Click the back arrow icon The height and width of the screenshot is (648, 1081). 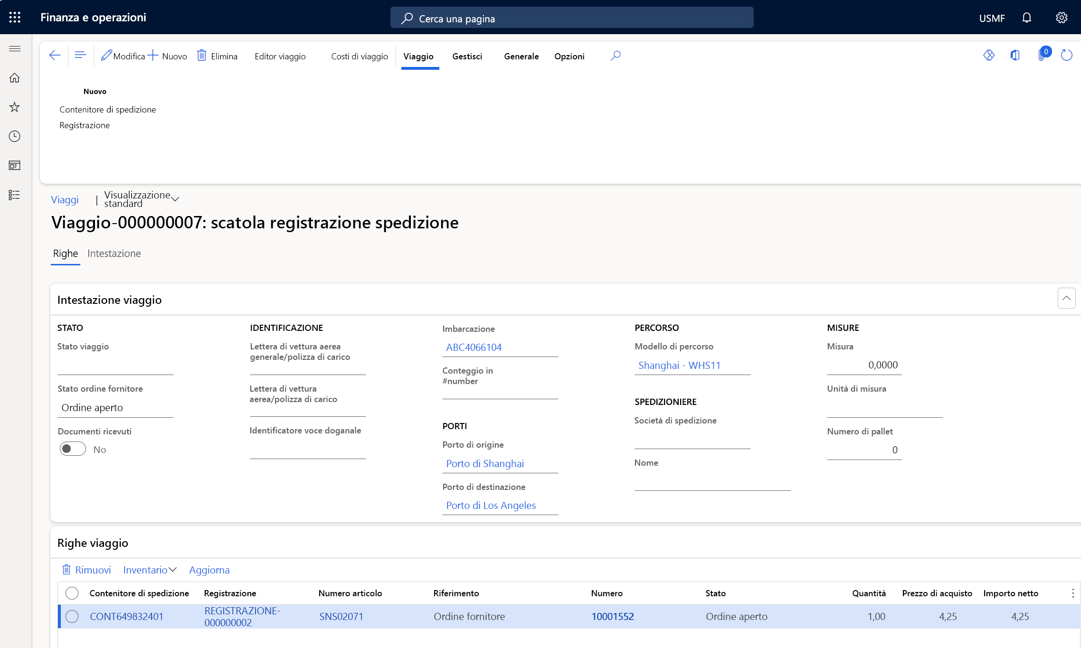[55, 56]
